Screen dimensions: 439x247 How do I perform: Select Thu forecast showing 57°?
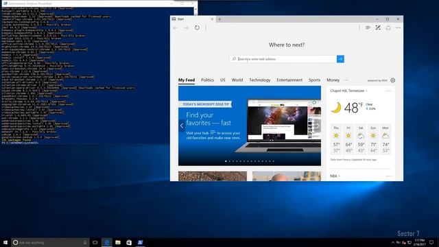coord(336,139)
